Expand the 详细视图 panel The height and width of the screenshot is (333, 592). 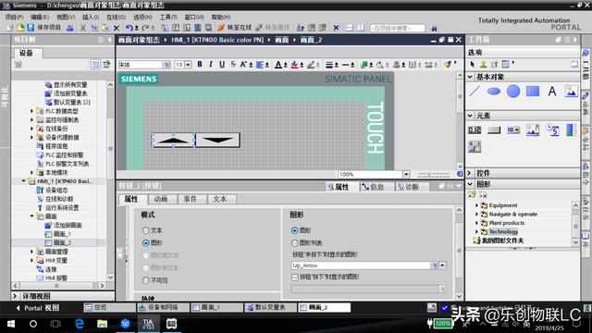[15, 296]
